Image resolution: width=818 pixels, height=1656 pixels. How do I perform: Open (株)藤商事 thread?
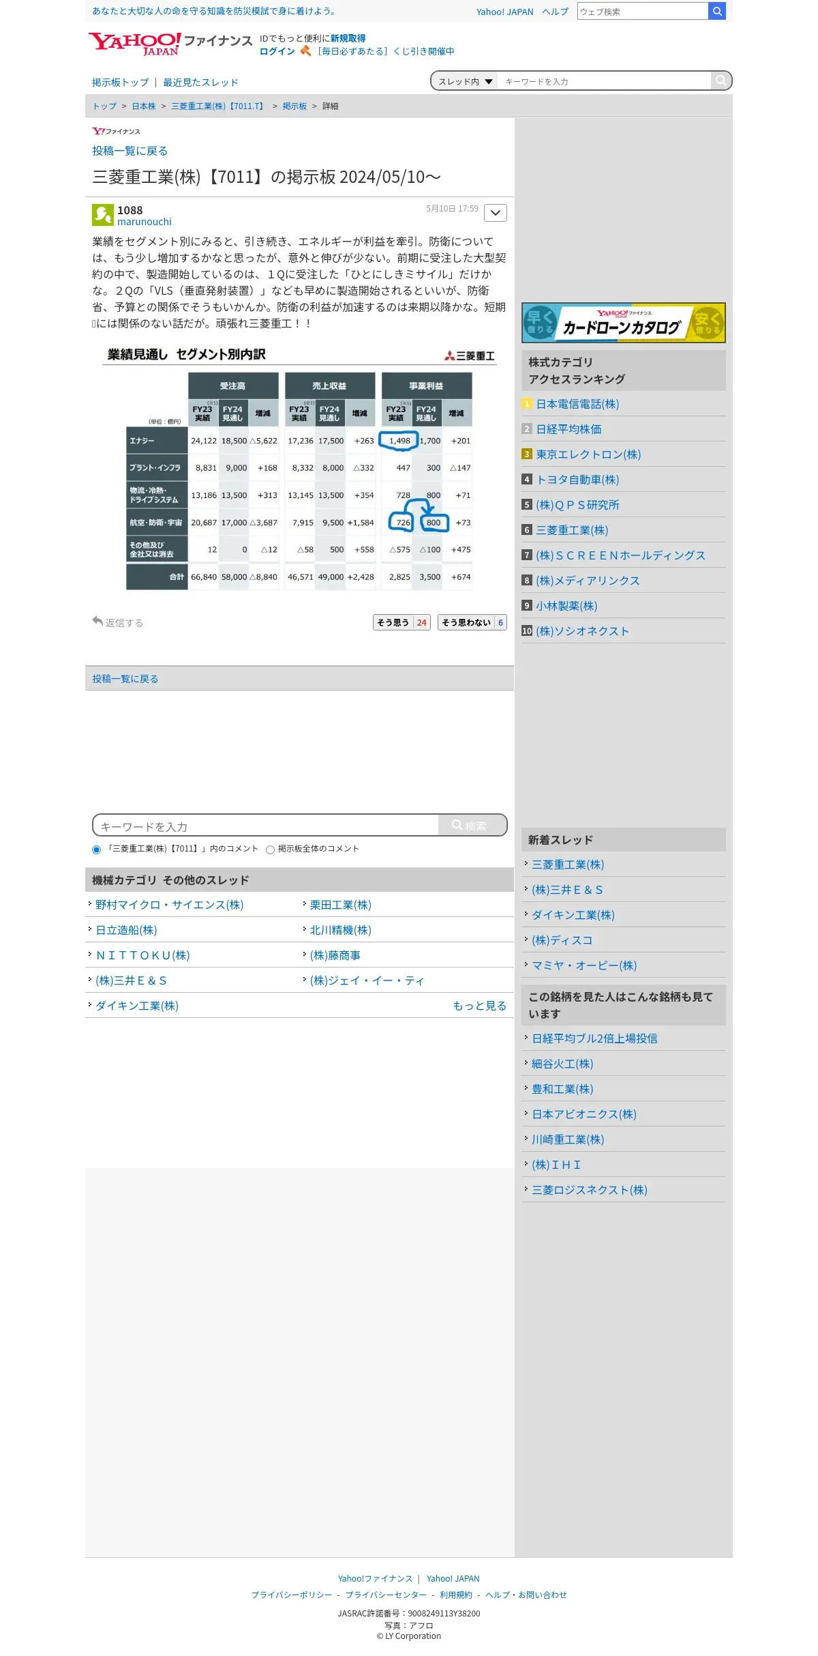335,955
